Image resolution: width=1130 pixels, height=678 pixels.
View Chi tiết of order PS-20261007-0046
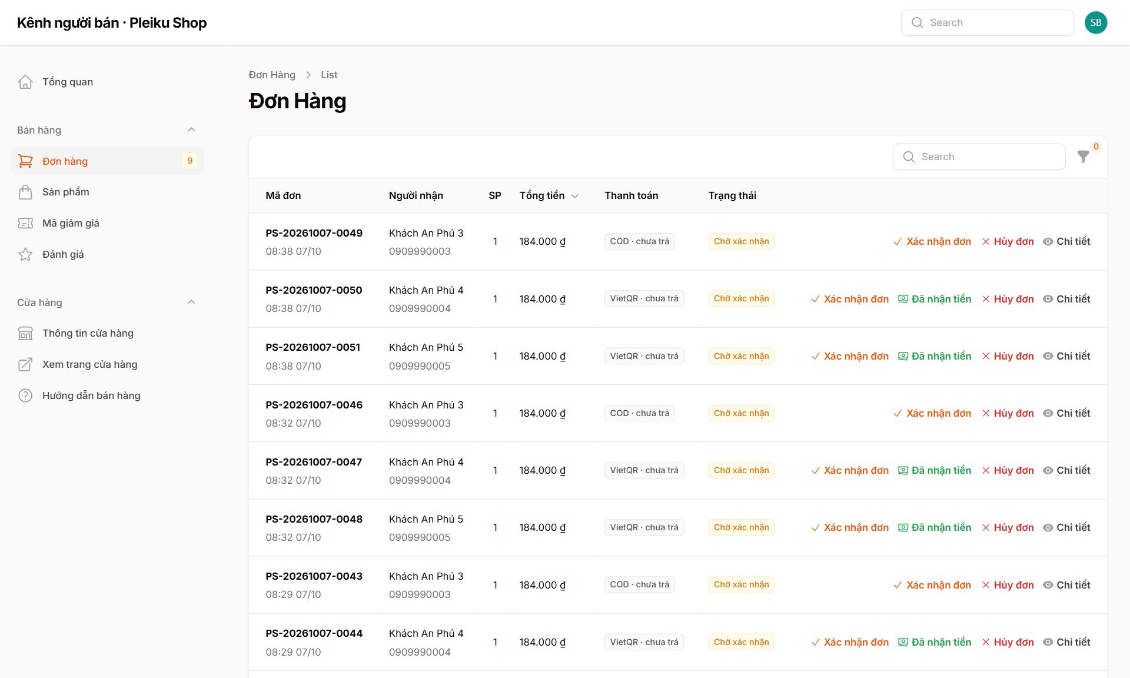1066,413
